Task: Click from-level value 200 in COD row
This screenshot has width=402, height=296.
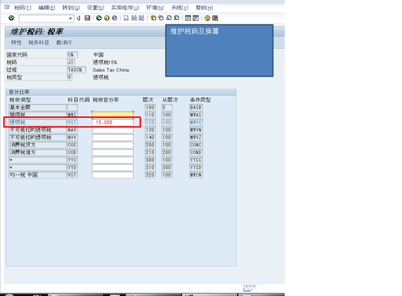Action: point(167,152)
